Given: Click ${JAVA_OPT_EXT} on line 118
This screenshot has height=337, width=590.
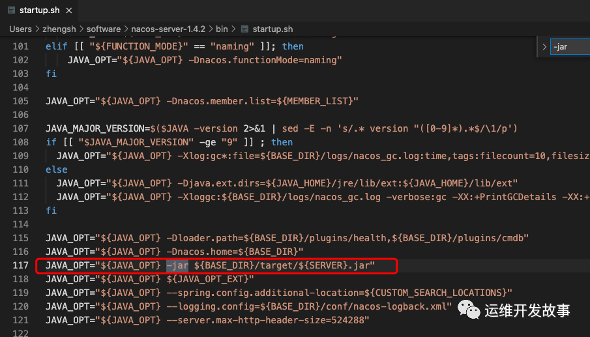Looking at the screenshot, I should pos(207,279).
